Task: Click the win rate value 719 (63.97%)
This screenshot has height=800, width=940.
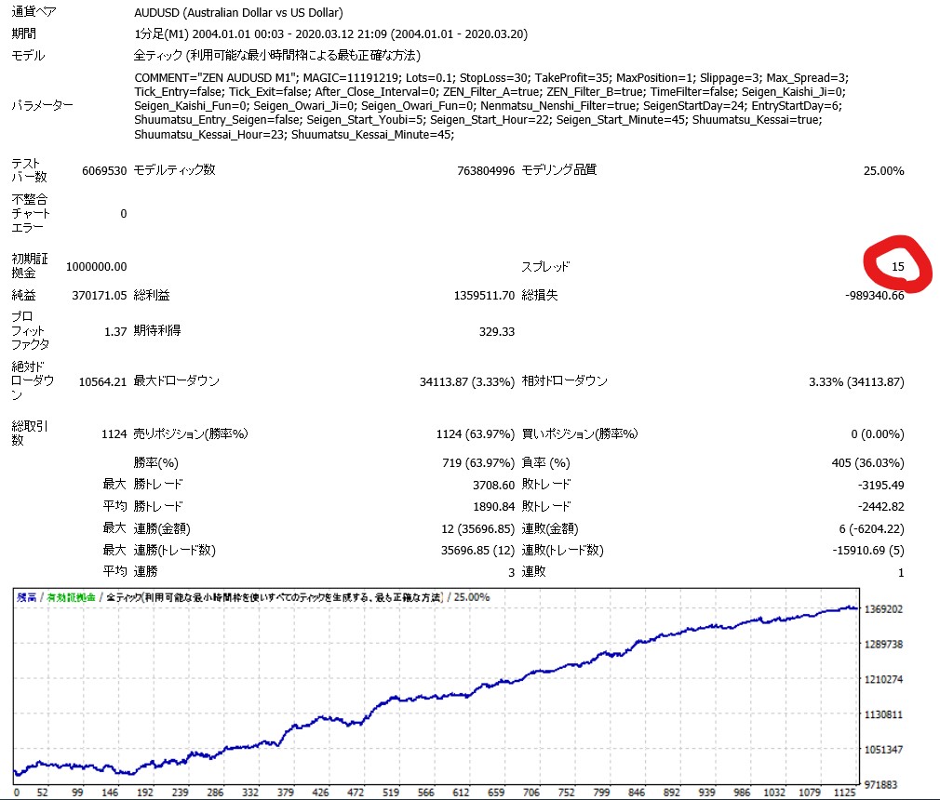Action: [477, 462]
